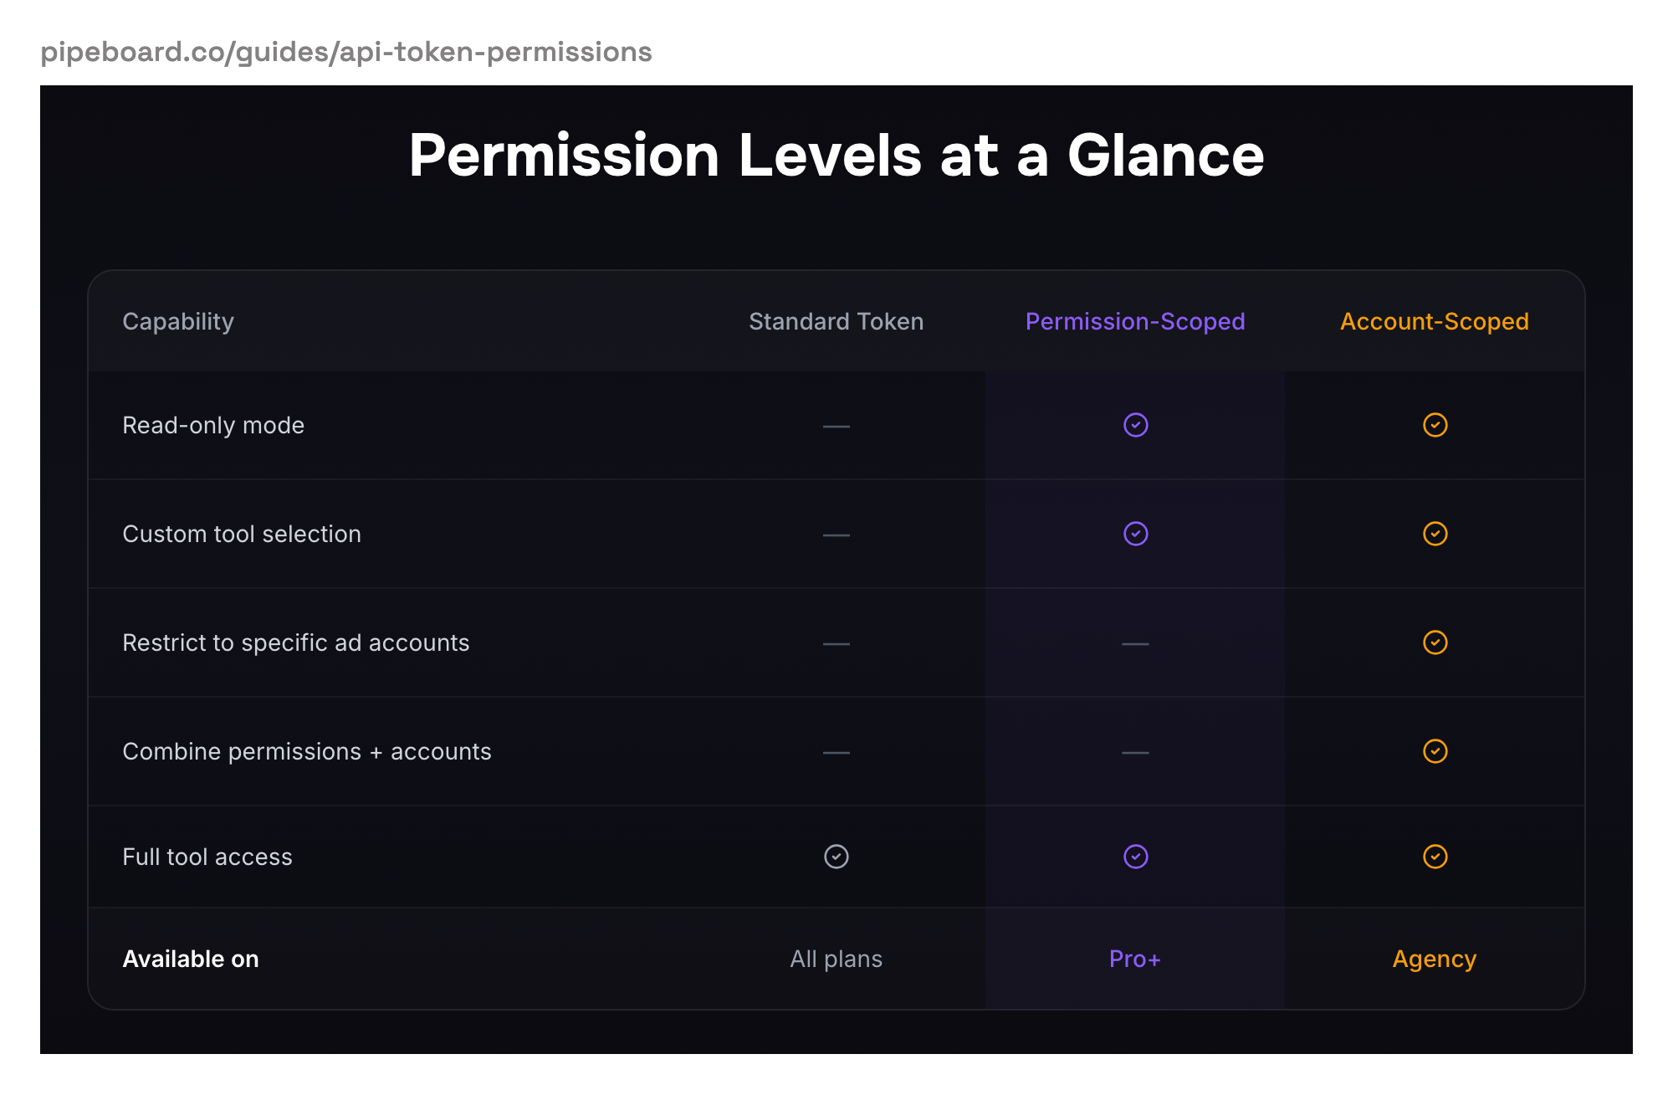The image size is (1673, 1095).
Task: Click the Available on row label
Action: click(191, 959)
